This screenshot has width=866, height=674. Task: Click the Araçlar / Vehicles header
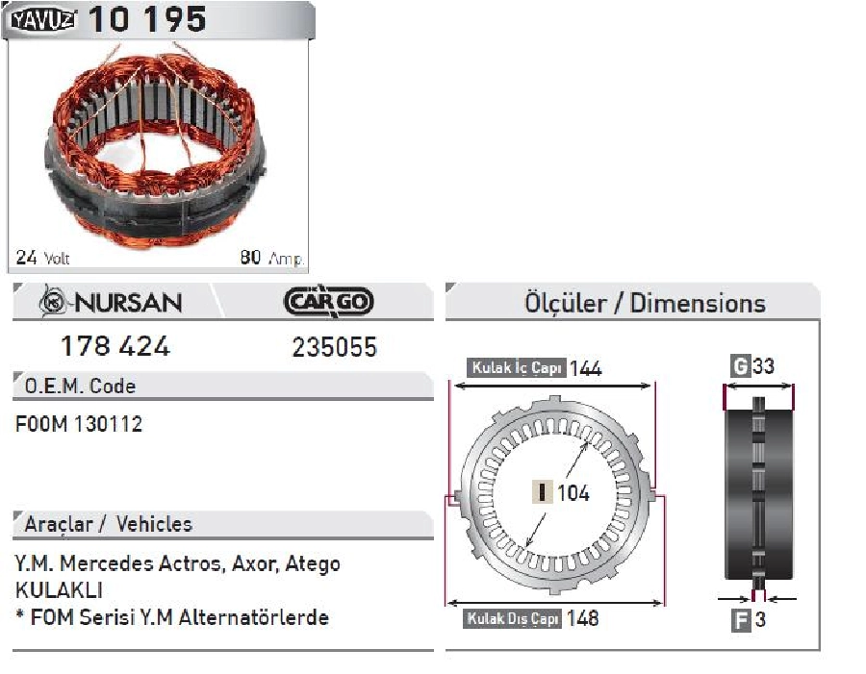[x=223, y=524]
